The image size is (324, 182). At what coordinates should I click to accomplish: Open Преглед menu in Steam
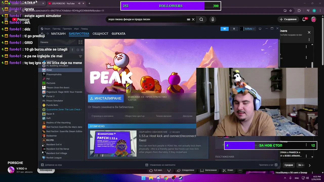56,29
